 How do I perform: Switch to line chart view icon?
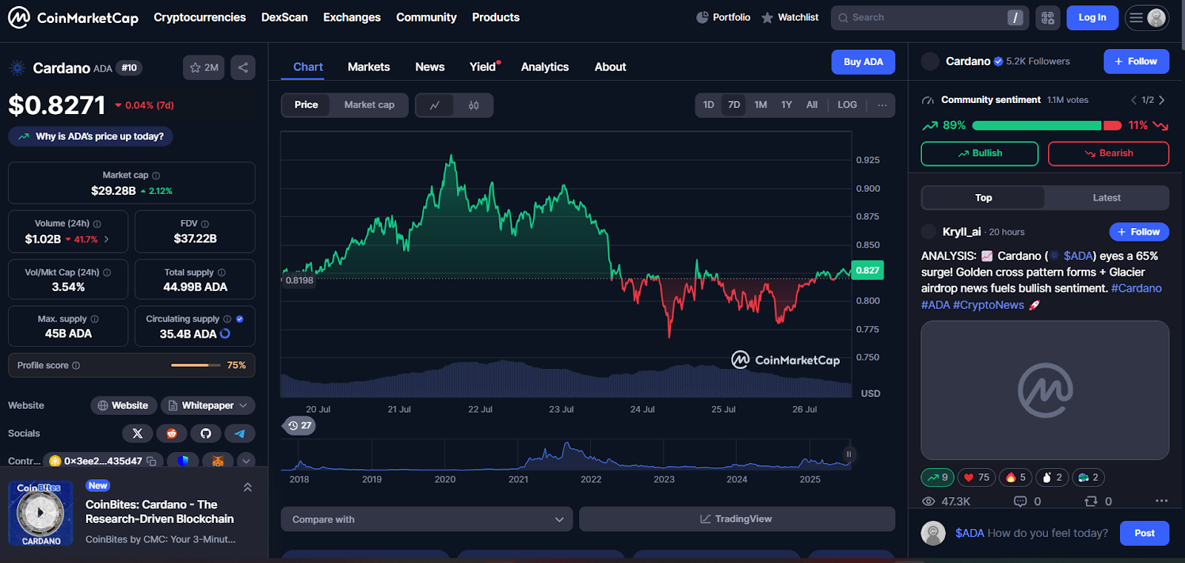click(x=435, y=105)
